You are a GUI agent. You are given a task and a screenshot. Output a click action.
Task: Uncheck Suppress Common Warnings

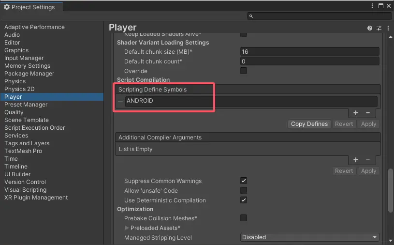244,181
